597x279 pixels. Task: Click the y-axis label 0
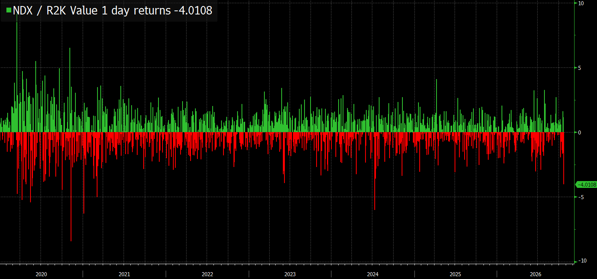(580, 132)
